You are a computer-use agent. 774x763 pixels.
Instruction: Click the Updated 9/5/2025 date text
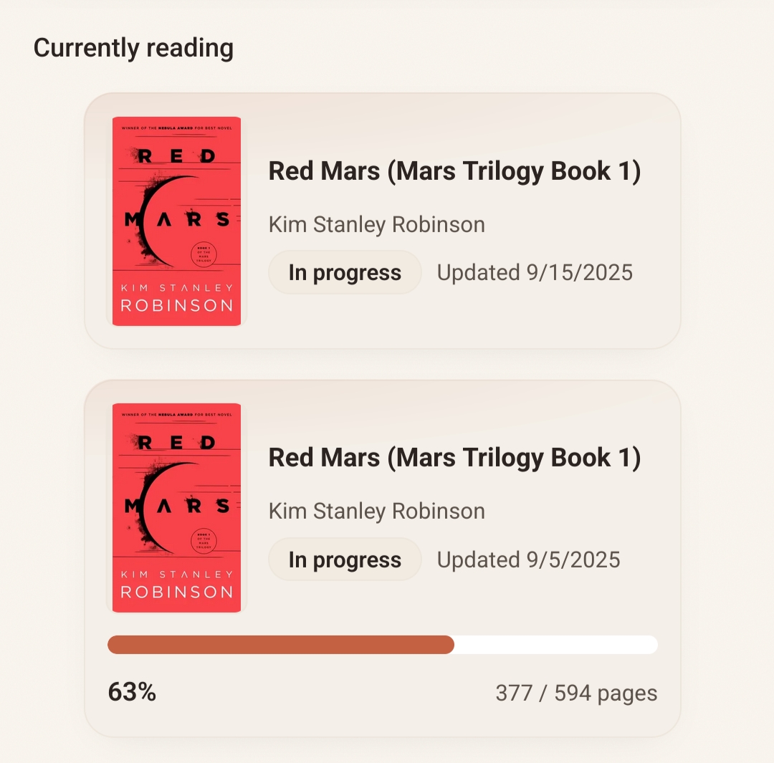(528, 560)
